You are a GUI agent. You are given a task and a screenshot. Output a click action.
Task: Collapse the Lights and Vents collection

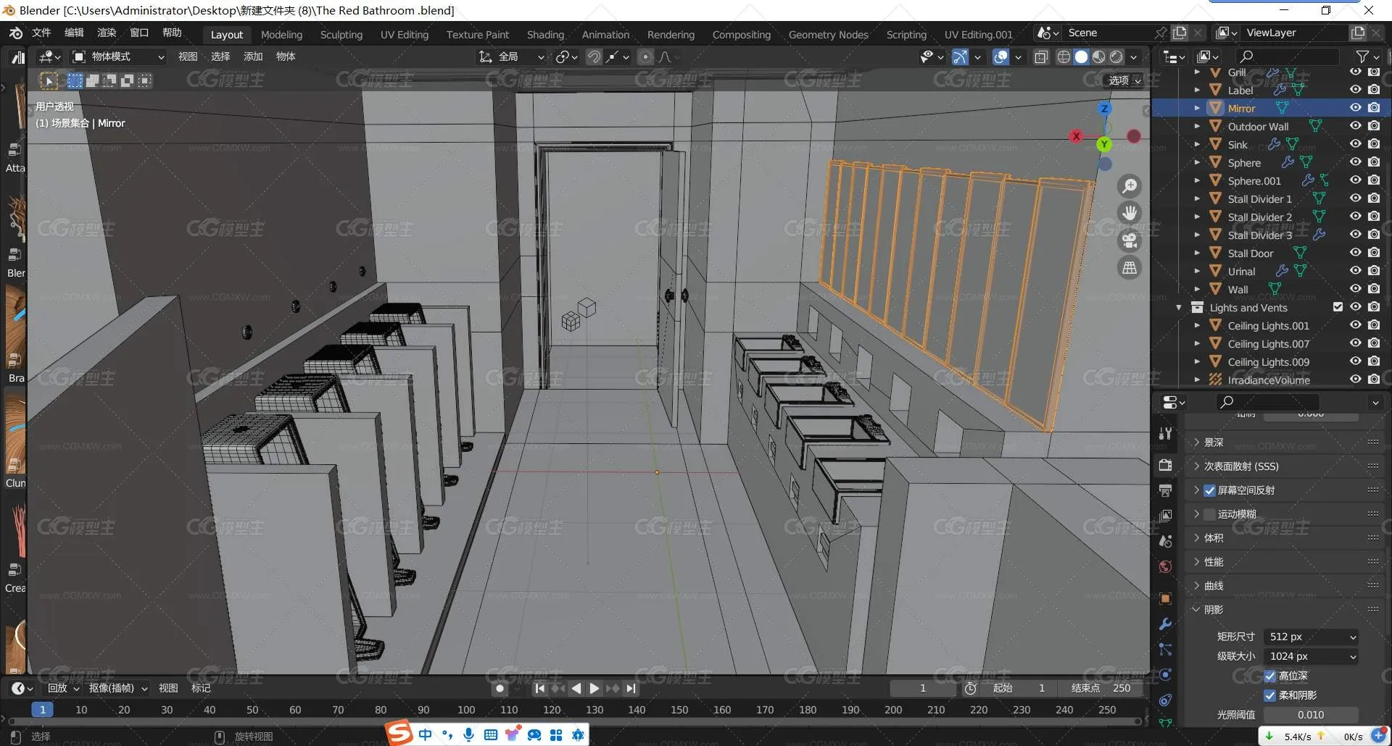click(1179, 308)
